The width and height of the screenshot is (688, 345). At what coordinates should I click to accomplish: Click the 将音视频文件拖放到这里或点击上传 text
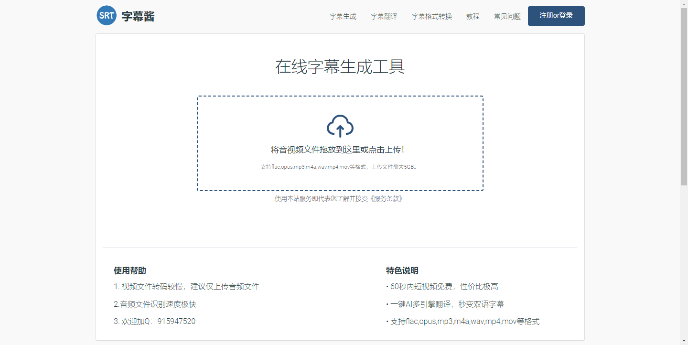[338, 150]
